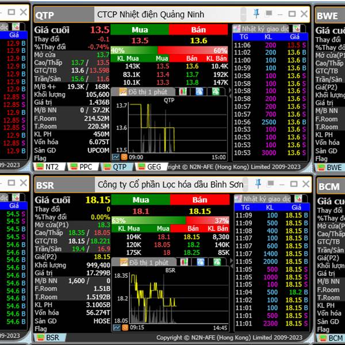Open blue chart tab icon in BSR window
Viewport: 345px width, 345px height.
click(201, 262)
